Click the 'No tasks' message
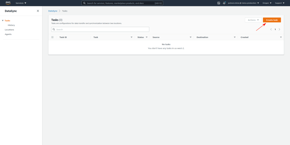The width and height of the screenshot is (290, 145). pyautogui.click(x=166, y=44)
